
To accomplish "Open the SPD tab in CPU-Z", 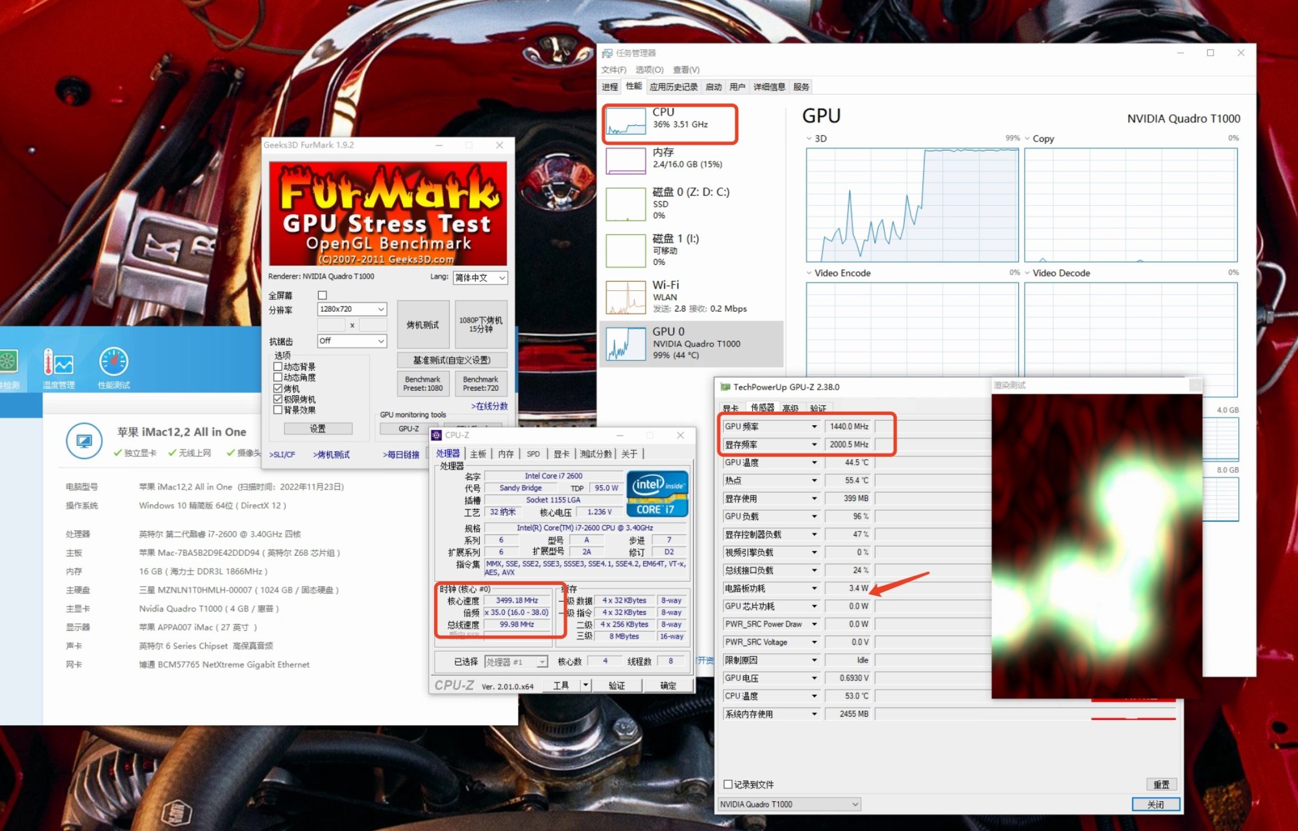I will pos(533,454).
